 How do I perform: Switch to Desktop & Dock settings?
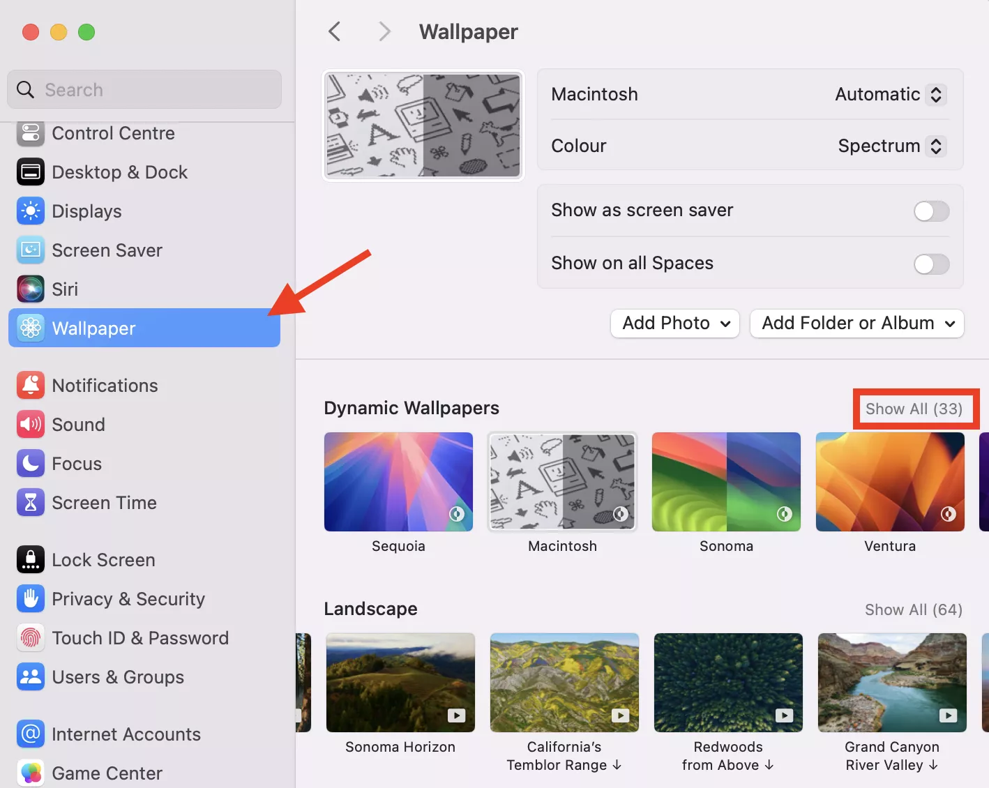coord(31,172)
